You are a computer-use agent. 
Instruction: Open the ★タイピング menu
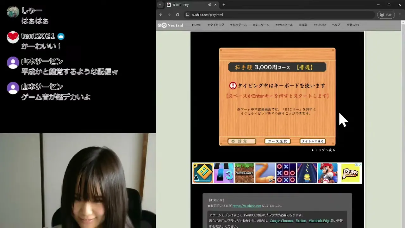[x=216, y=25]
